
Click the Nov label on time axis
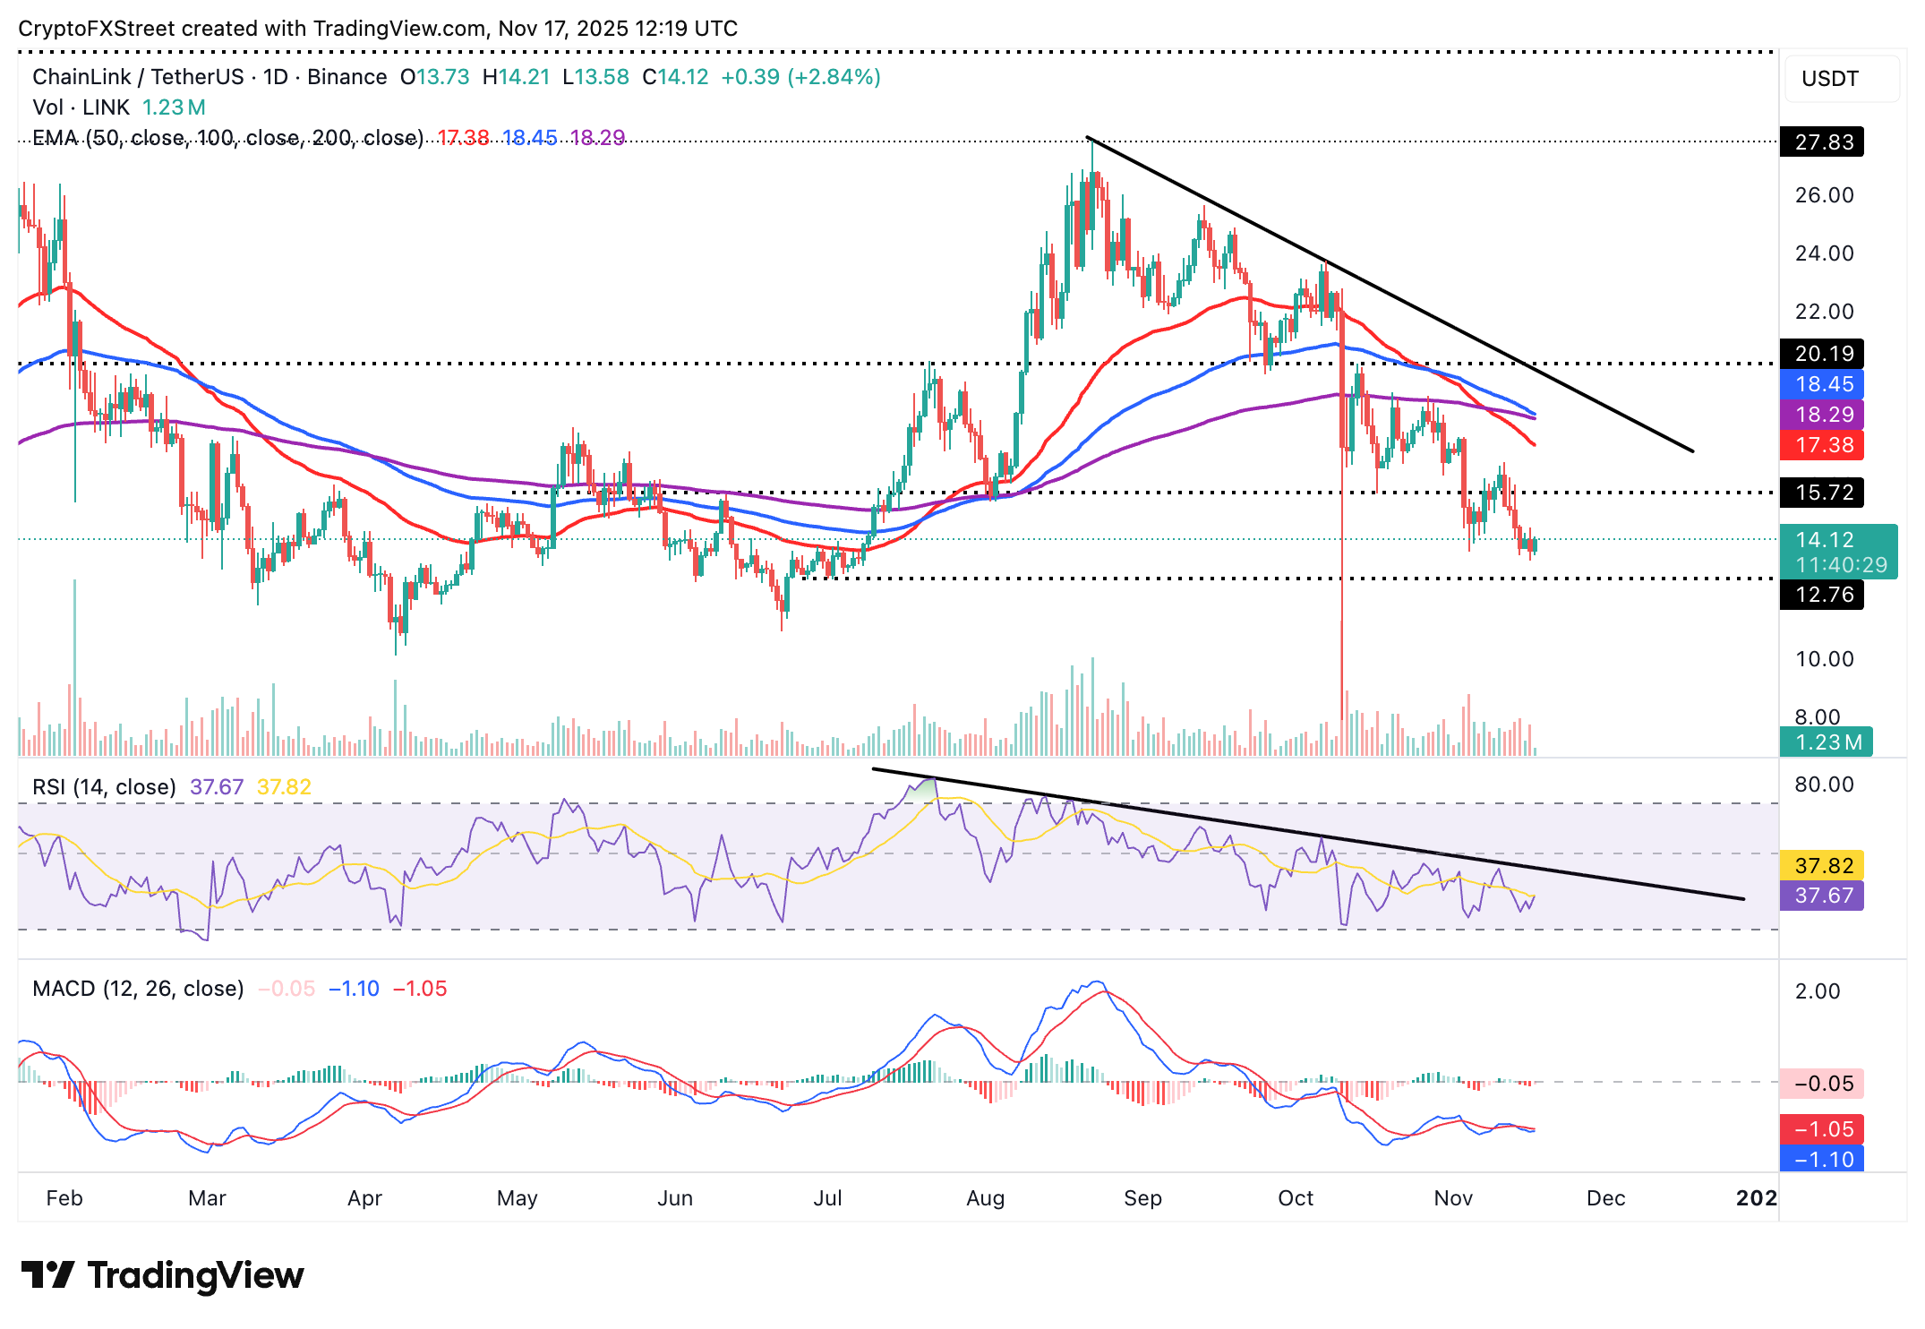1452,1198
